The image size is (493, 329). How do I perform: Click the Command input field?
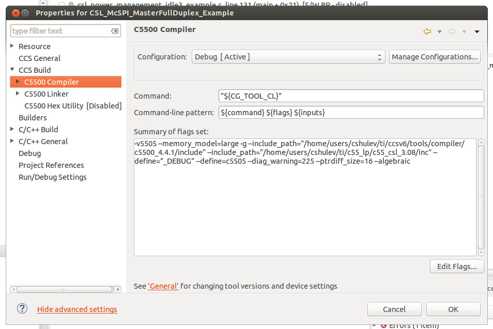click(x=351, y=96)
